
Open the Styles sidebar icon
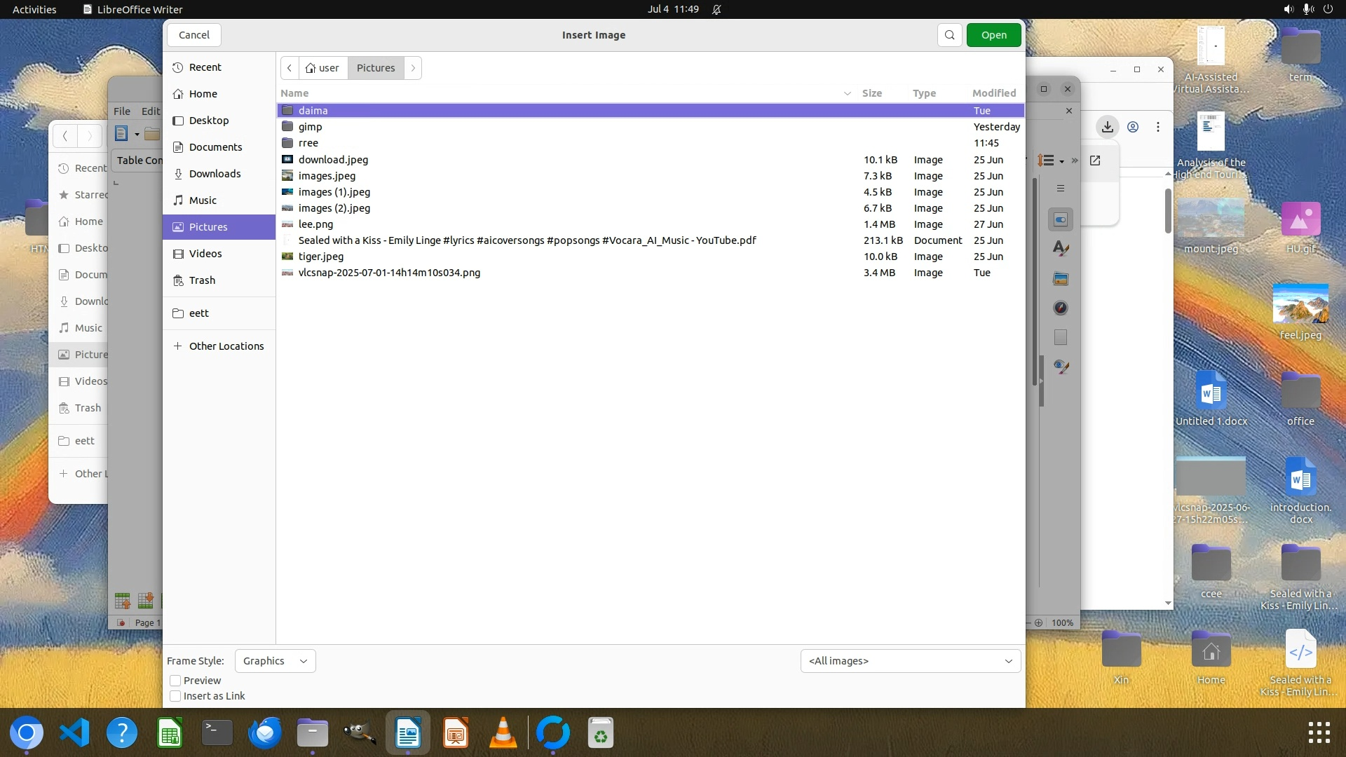pyautogui.click(x=1061, y=249)
